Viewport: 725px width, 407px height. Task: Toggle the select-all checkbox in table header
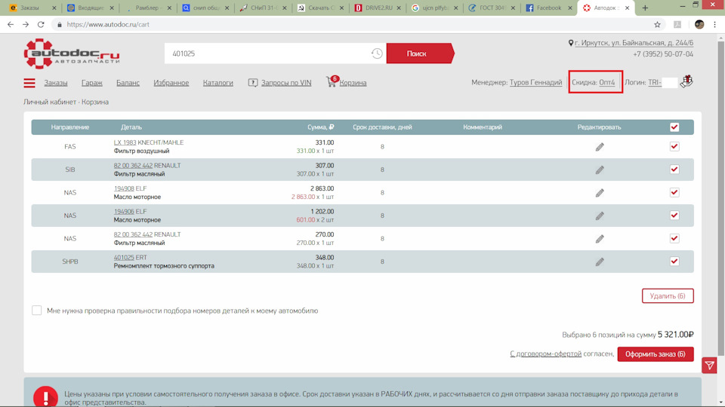click(674, 127)
